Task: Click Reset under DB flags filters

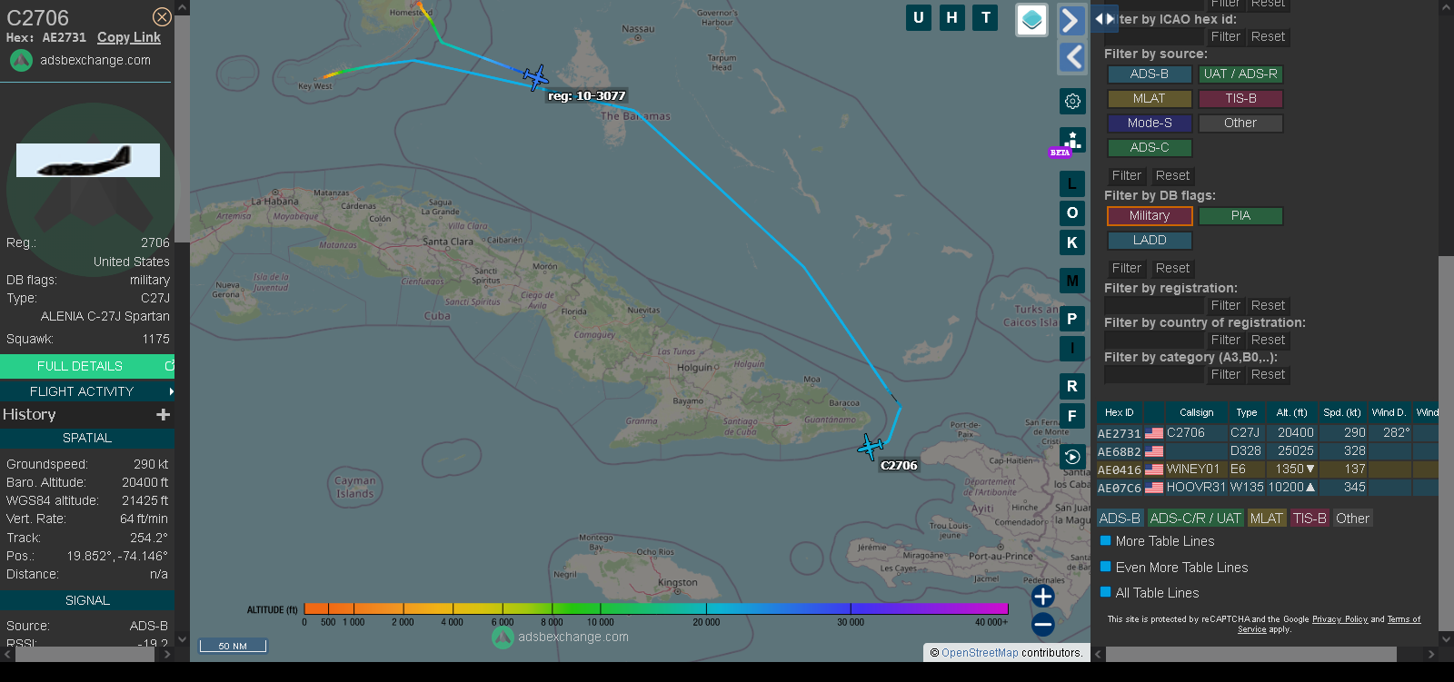Action: 1172,269
